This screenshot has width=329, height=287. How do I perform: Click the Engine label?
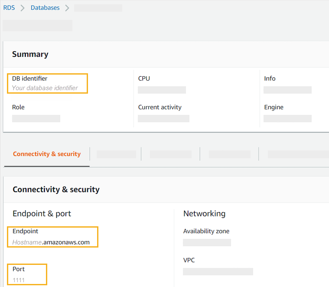[274, 107]
